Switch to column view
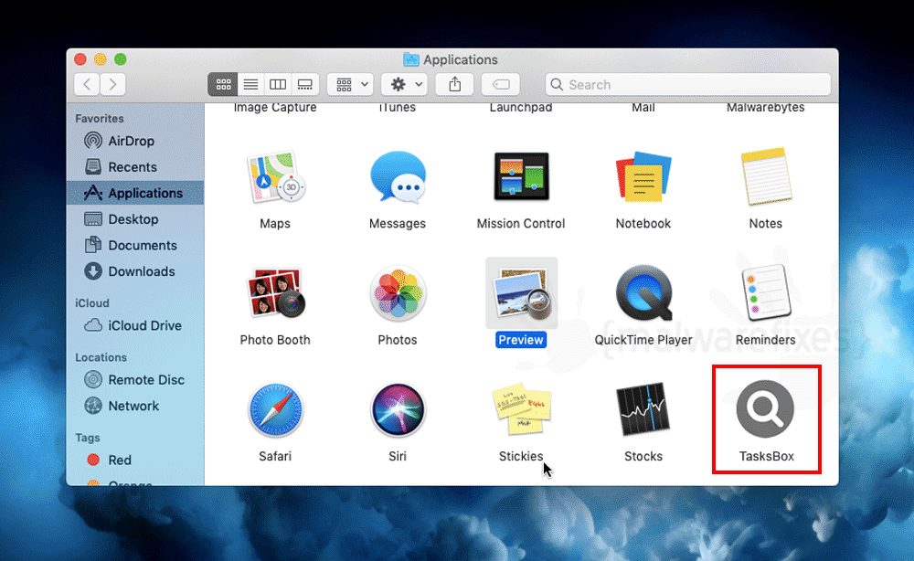 [x=278, y=84]
